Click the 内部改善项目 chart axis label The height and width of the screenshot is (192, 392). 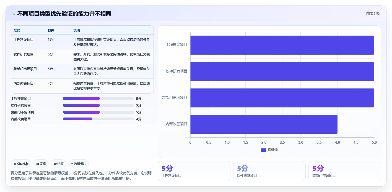click(176, 124)
